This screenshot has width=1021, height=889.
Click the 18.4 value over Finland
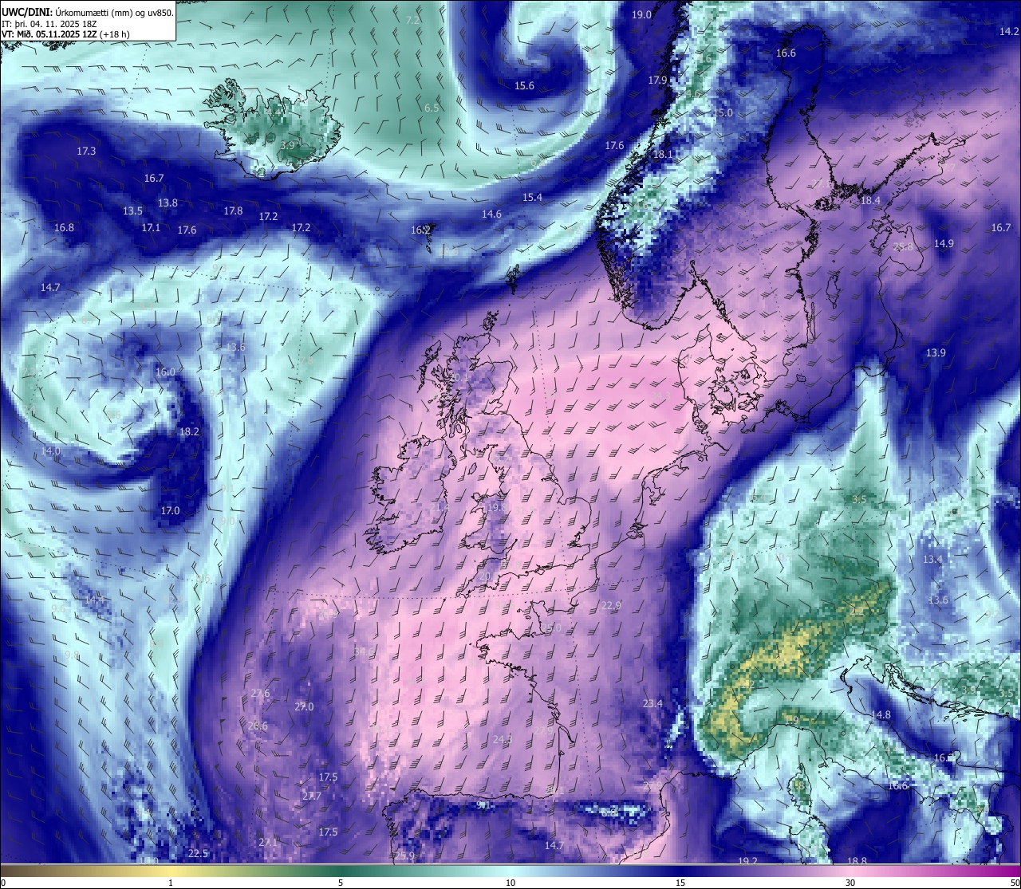click(x=870, y=201)
